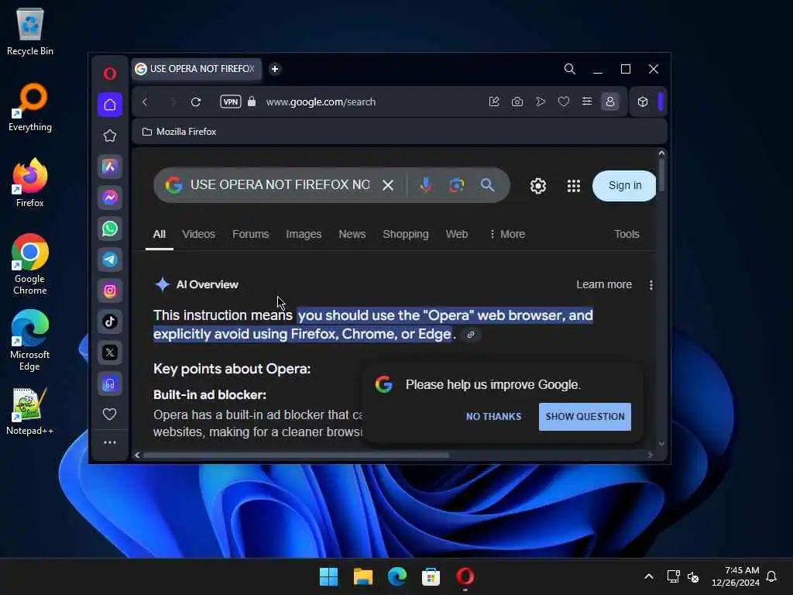Image resolution: width=793 pixels, height=595 pixels.
Task: Switch to Shopping results tab
Action: coord(406,234)
